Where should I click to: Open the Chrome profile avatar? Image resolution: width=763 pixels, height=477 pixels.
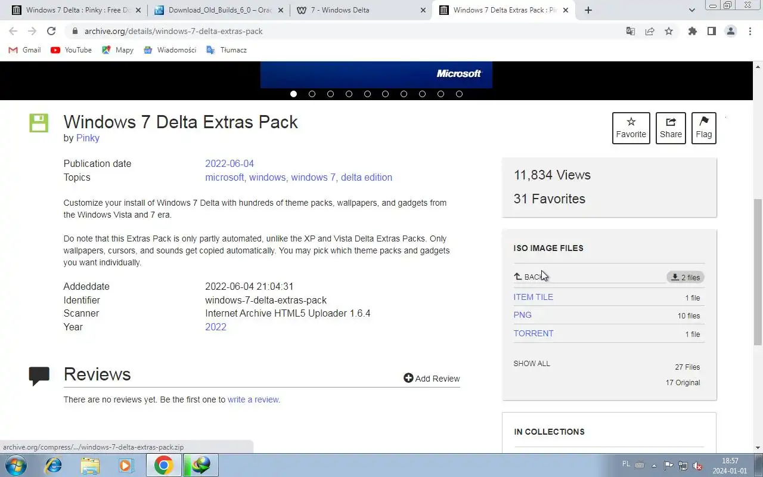[730, 31]
